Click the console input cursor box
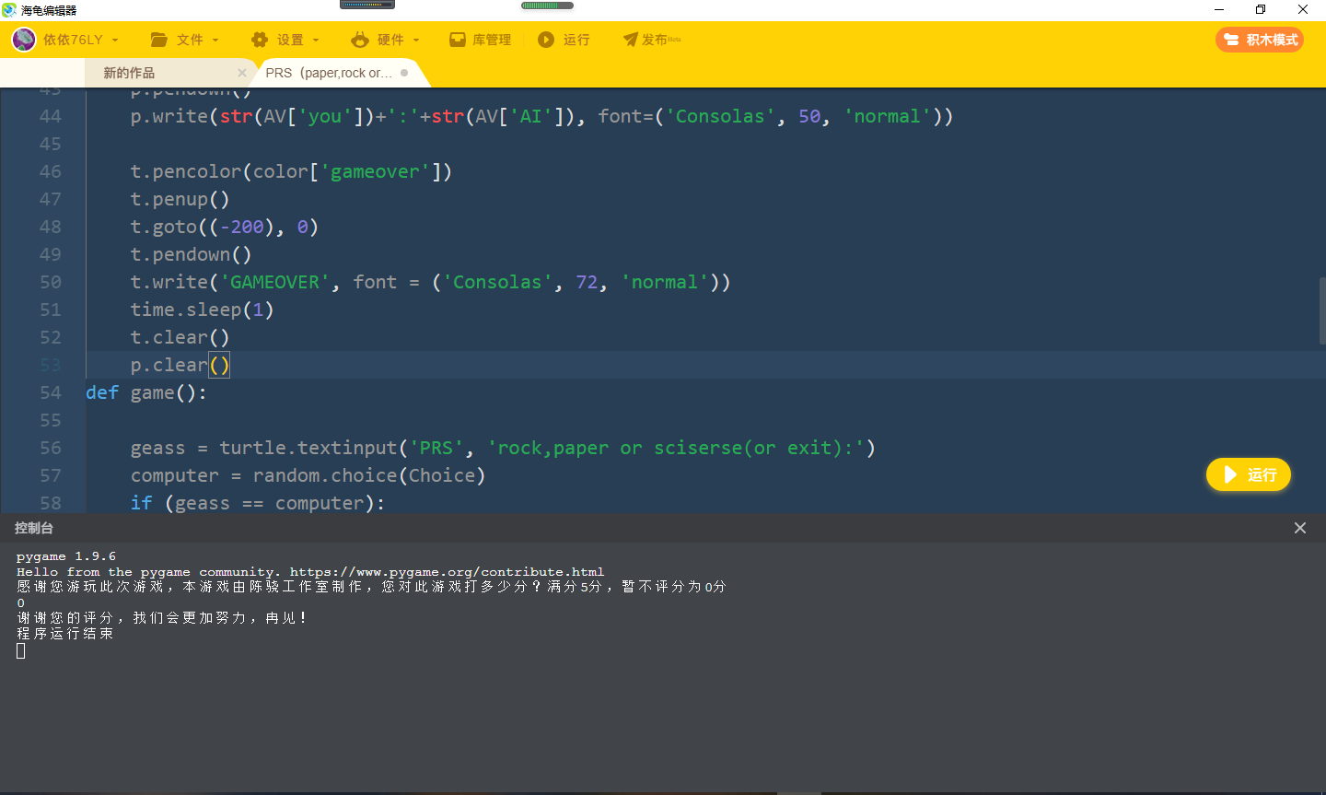Image resolution: width=1326 pixels, height=795 pixels. click(x=21, y=650)
